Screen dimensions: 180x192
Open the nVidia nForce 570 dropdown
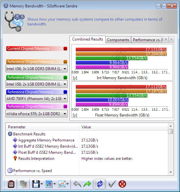coord(36,114)
